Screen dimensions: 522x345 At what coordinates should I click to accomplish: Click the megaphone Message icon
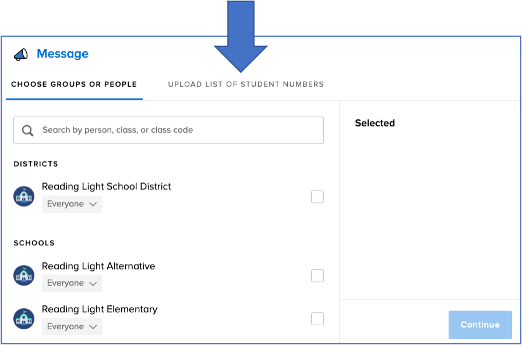coord(20,54)
